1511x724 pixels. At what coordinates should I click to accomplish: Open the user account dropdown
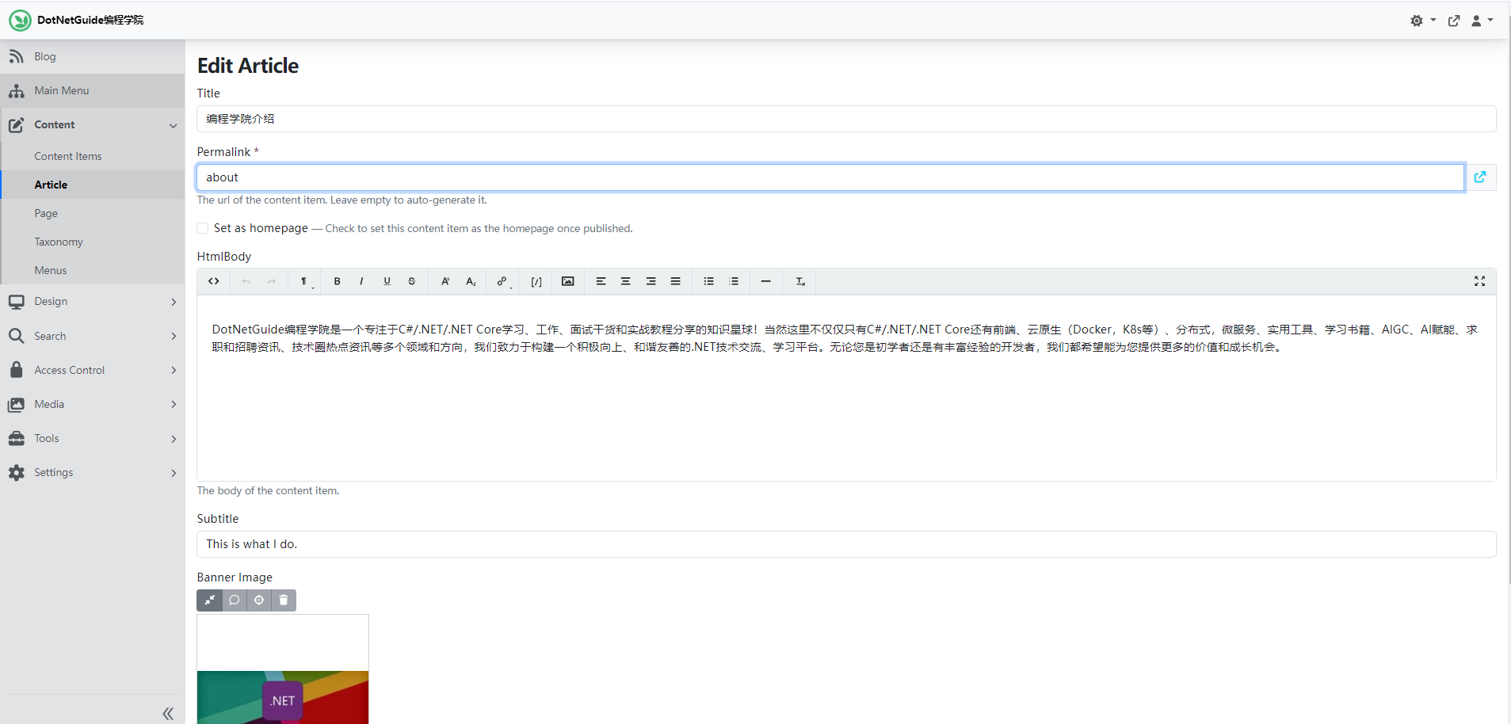(x=1481, y=21)
